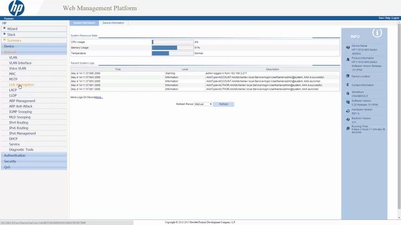Open the Refresh Period dropdown
The image size is (401, 225).
coord(203,104)
